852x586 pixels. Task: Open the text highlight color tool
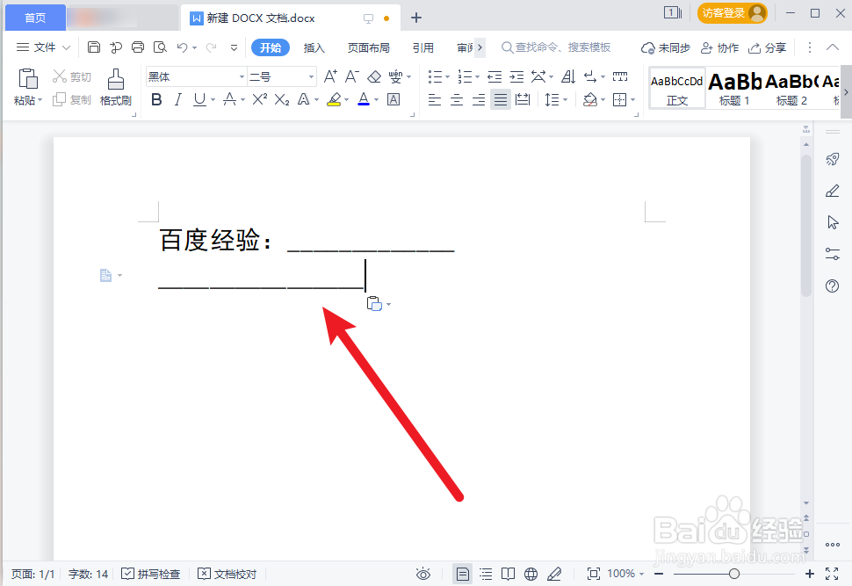click(335, 99)
